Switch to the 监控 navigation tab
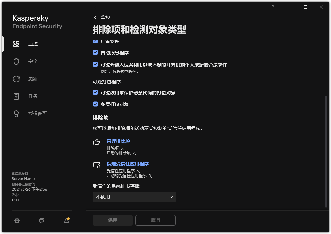 [33, 44]
